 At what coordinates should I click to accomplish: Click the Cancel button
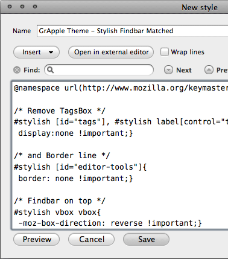pos(91,240)
